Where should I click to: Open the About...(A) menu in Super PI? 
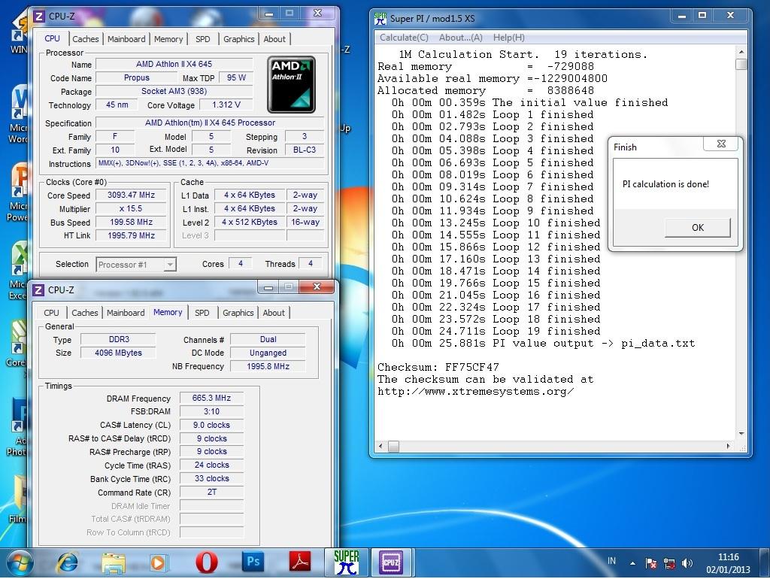click(x=461, y=38)
